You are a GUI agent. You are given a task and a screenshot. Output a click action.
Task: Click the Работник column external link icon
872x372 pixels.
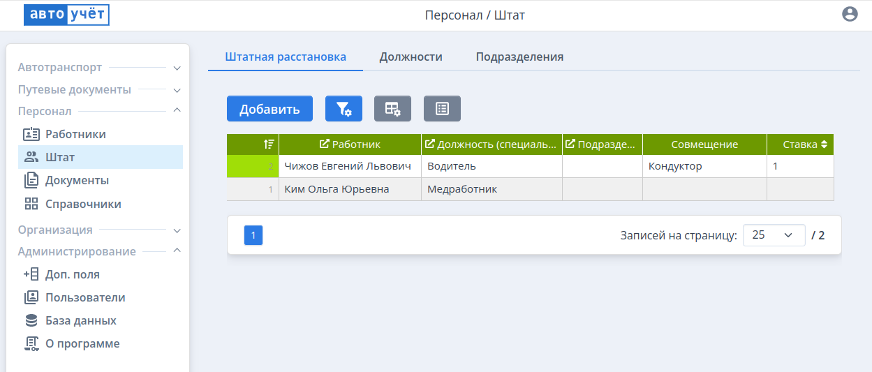click(x=324, y=144)
